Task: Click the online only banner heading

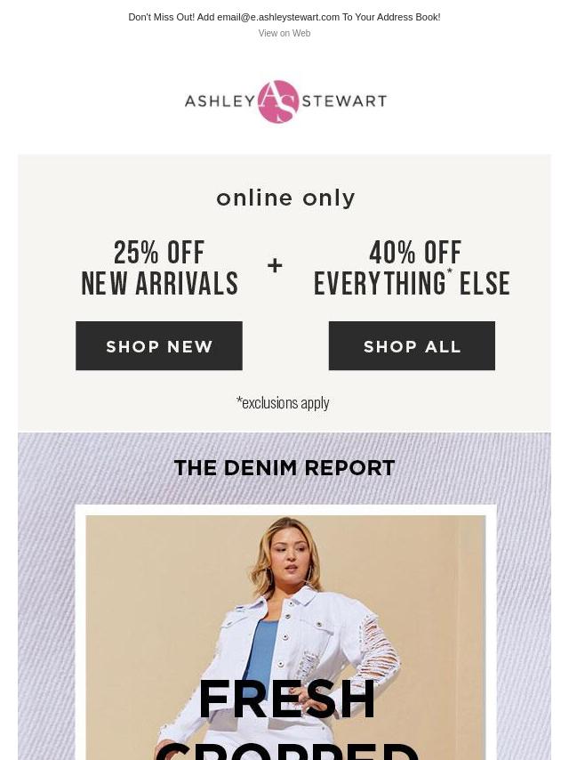Action: 285,198
